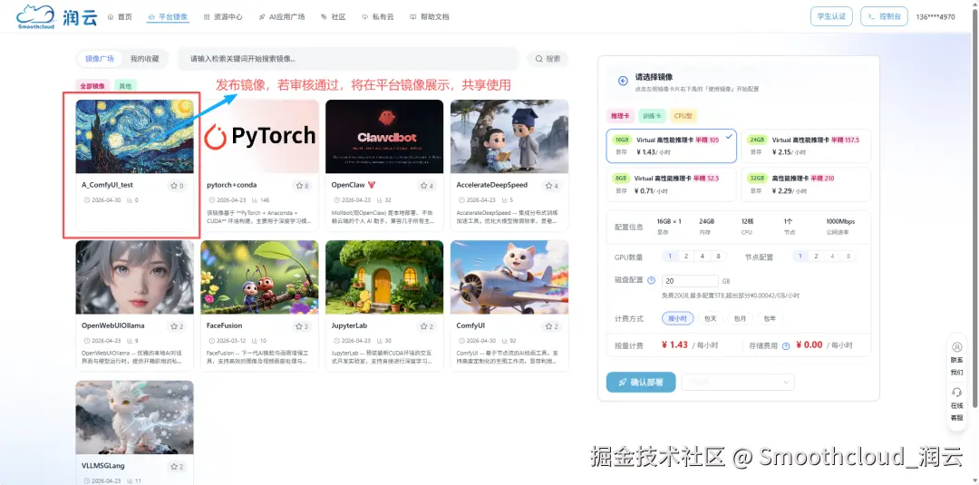Select 包年 billing method
The height and width of the screenshot is (485, 979).
click(770, 318)
